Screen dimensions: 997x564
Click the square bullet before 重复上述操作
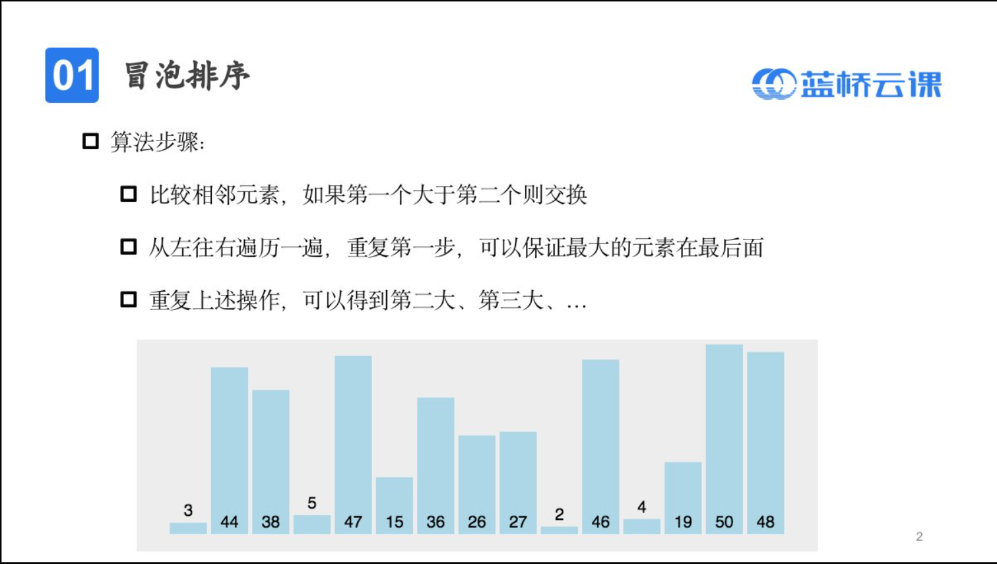point(129,300)
